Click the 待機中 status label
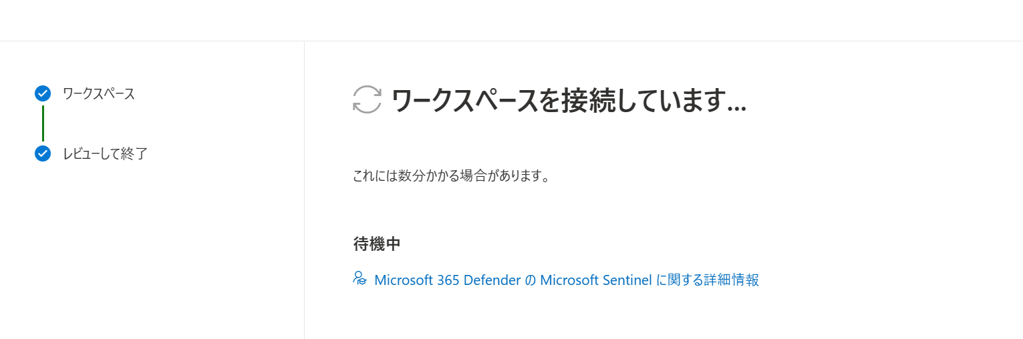This screenshot has width=1023, height=339. pyautogui.click(x=377, y=244)
